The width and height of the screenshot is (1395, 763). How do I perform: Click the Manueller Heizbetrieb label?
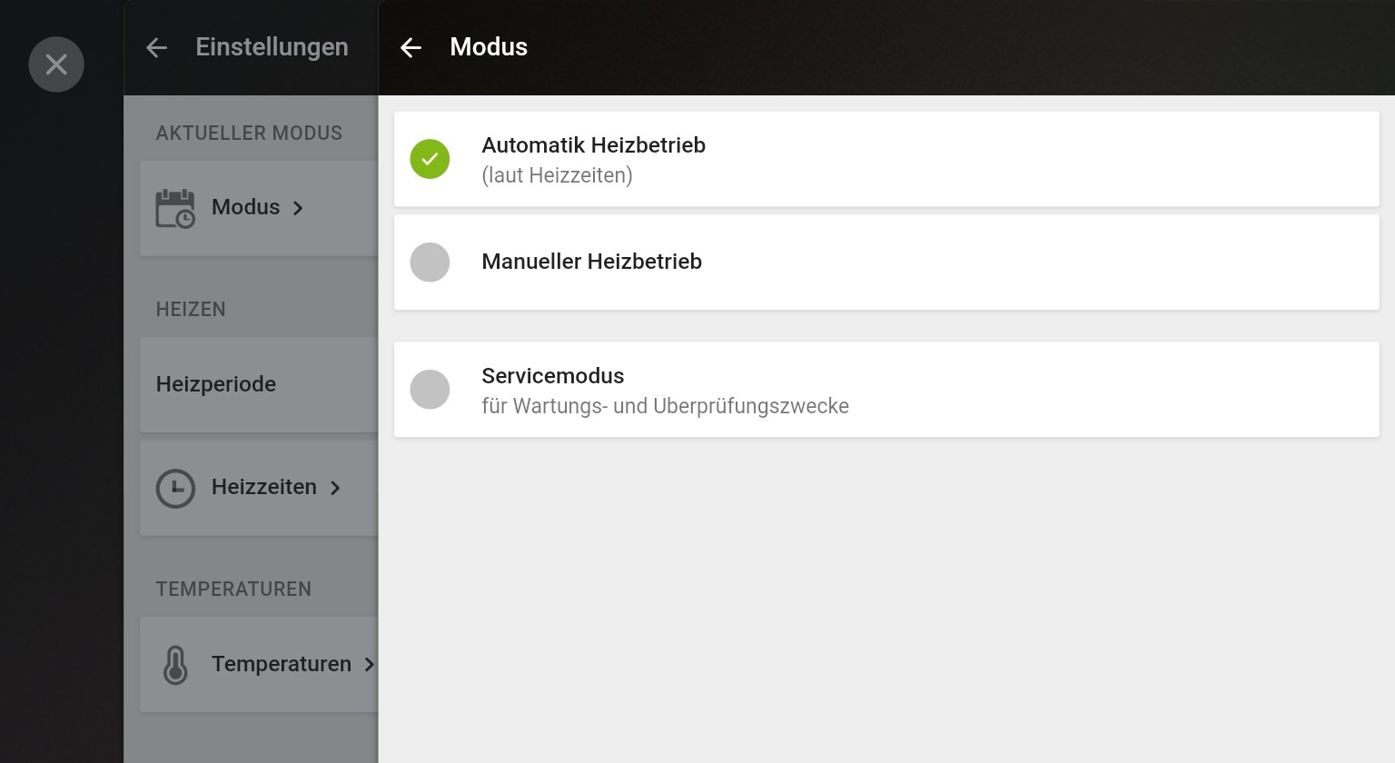[591, 262]
